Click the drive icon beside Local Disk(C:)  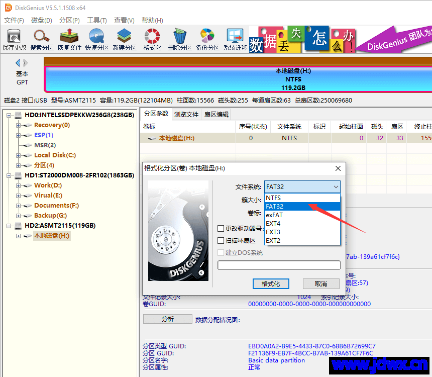coord(27,155)
